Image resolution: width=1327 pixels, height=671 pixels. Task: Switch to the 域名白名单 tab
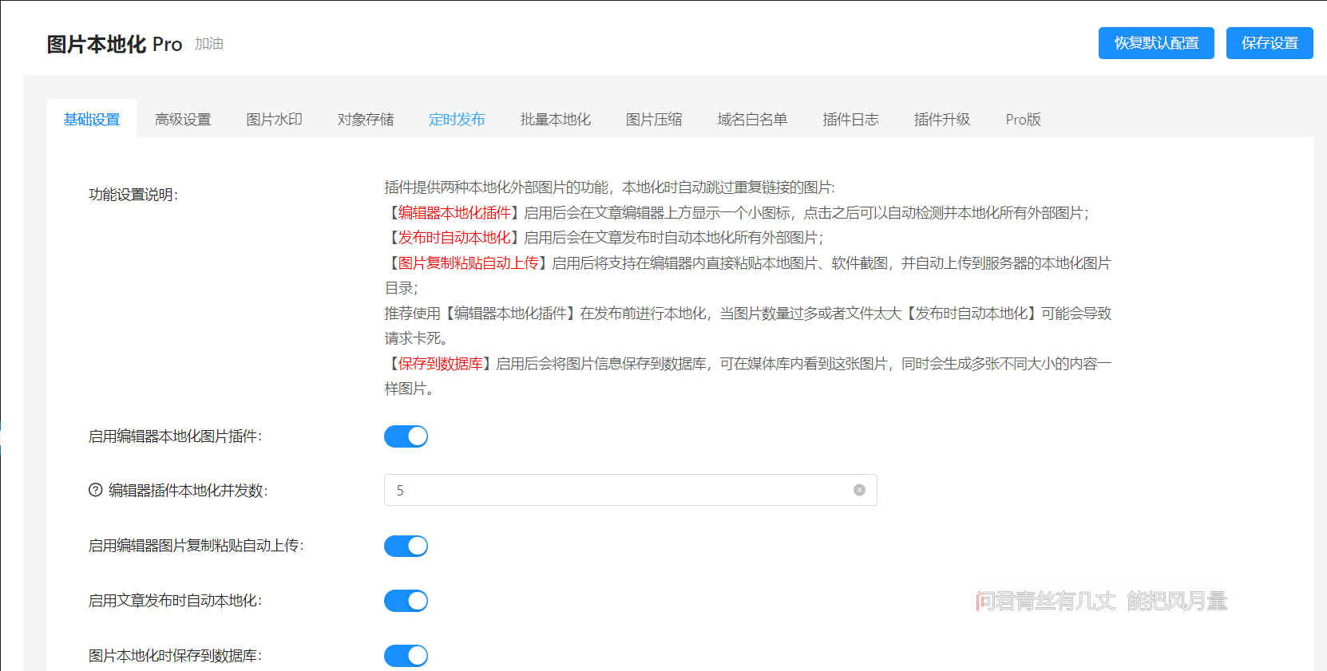[752, 119]
